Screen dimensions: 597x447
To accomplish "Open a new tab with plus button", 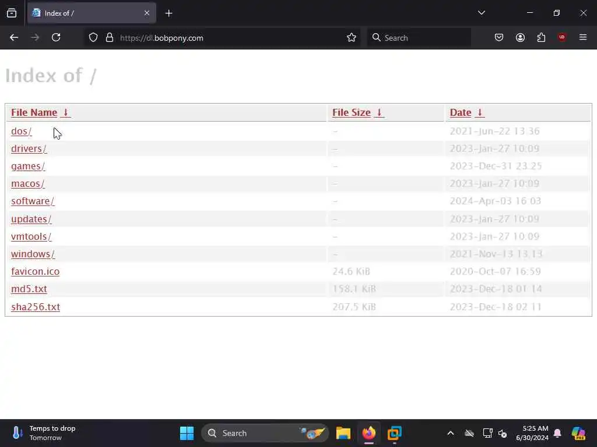I will click(168, 13).
